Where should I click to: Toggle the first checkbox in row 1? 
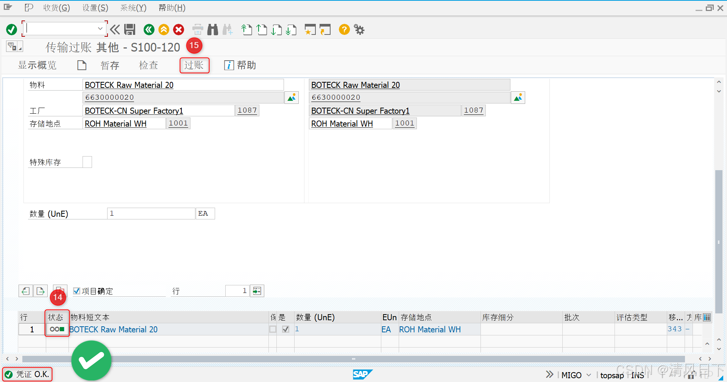point(273,329)
